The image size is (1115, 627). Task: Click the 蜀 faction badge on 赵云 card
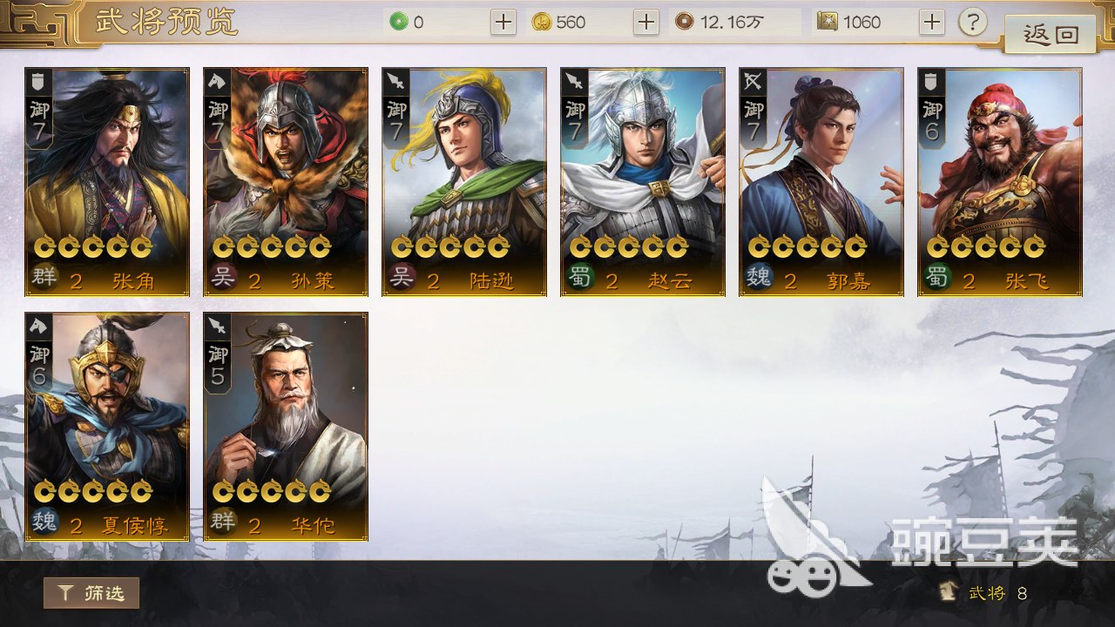579,280
